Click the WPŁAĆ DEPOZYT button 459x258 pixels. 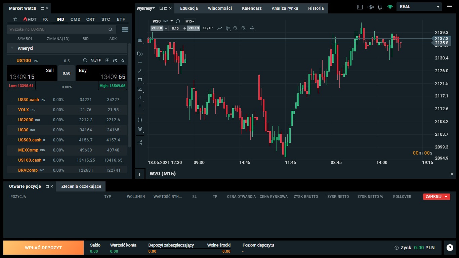[x=43, y=248]
